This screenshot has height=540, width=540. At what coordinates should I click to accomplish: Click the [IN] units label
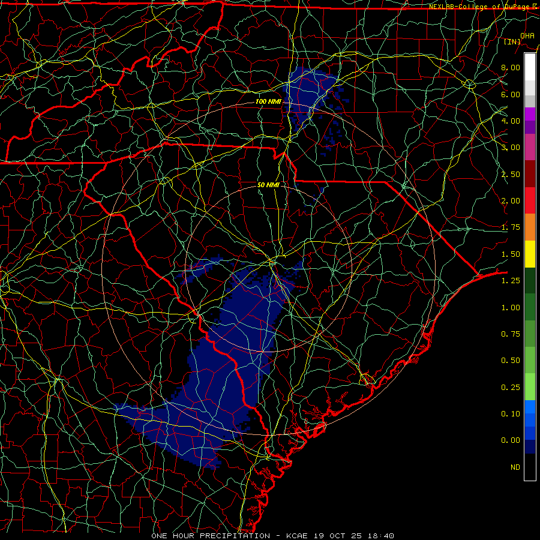pyautogui.click(x=512, y=41)
